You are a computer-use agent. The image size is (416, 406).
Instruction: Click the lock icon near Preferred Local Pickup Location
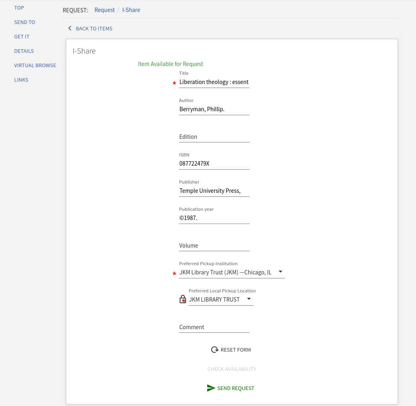pos(182,299)
